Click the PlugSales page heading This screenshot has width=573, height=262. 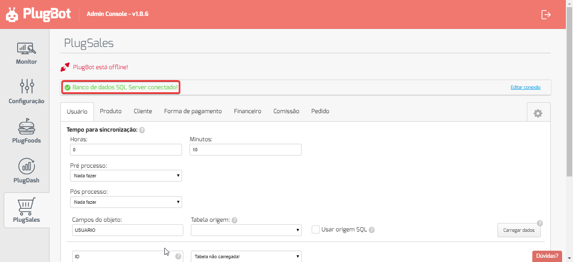click(89, 43)
